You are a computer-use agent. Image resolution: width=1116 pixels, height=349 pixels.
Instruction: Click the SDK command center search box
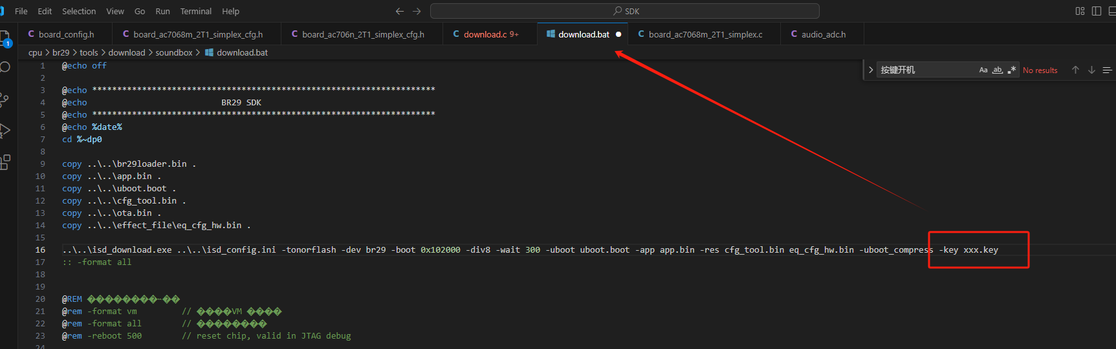[x=625, y=11]
